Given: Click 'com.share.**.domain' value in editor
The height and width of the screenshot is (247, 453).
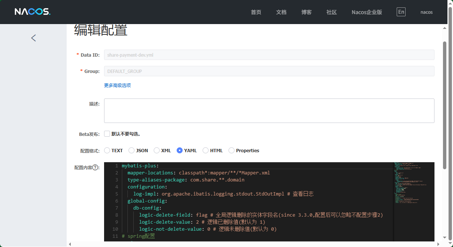Looking at the screenshot, I should [217, 180].
